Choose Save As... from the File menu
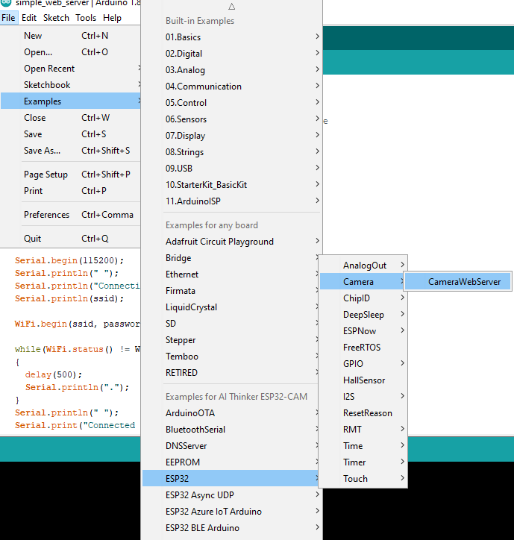This screenshot has width=514, height=540. tap(71, 150)
